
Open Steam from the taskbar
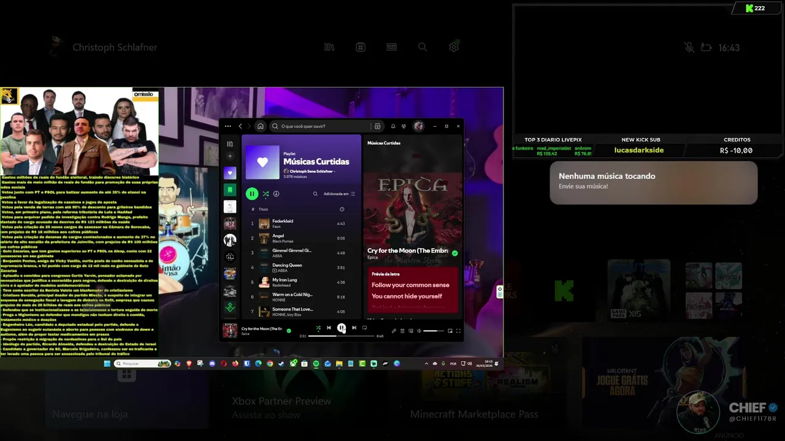(x=281, y=364)
